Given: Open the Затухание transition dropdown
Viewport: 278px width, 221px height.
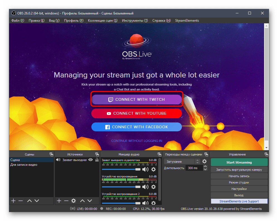Looking at the screenshot, I should 182,161.
